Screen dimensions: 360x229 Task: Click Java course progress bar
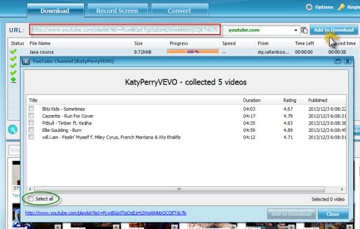point(193,52)
